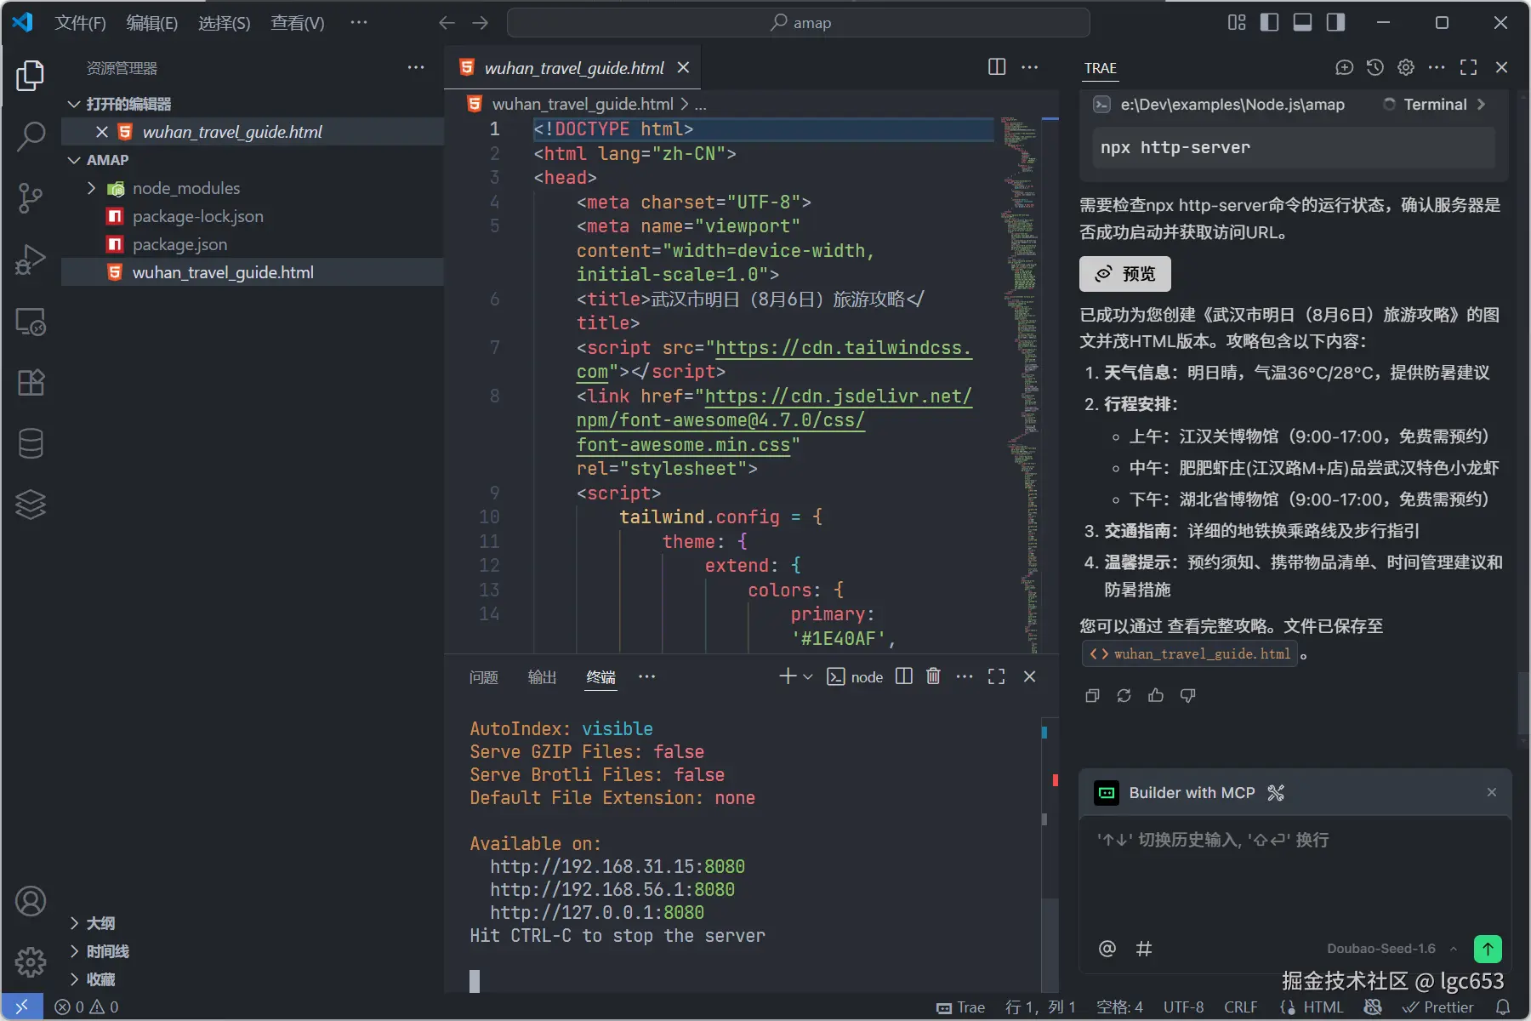1531x1021 pixels.
Task: Insert context with the @ icon
Action: tap(1107, 949)
